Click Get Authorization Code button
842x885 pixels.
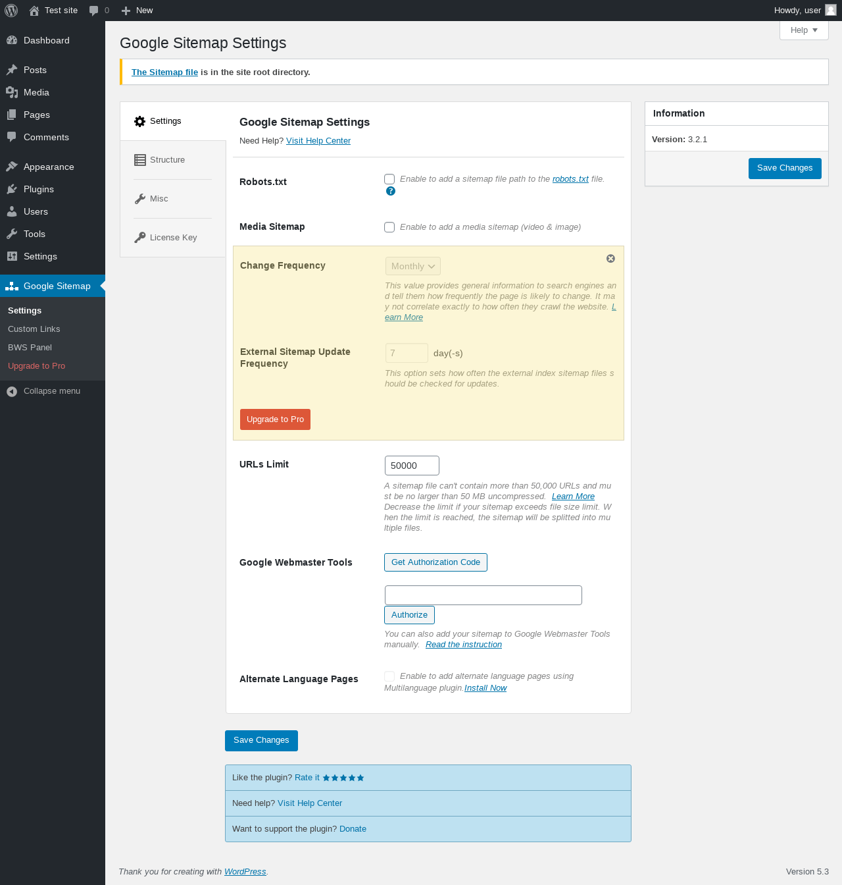[x=435, y=562]
